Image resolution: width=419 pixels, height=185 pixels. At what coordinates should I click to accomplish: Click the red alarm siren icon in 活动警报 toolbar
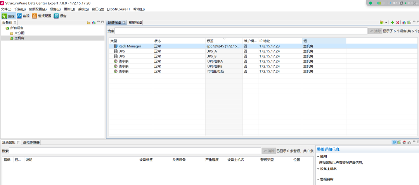(404, 142)
